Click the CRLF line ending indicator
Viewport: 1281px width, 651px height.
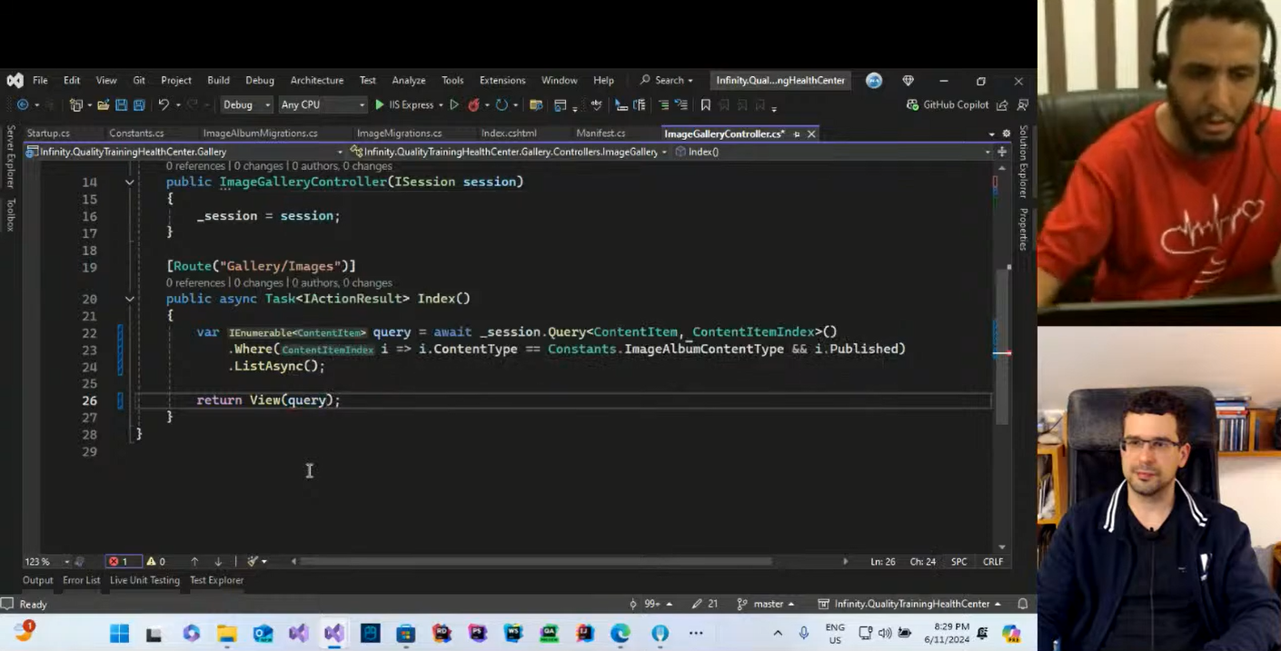pyautogui.click(x=993, y=561)
